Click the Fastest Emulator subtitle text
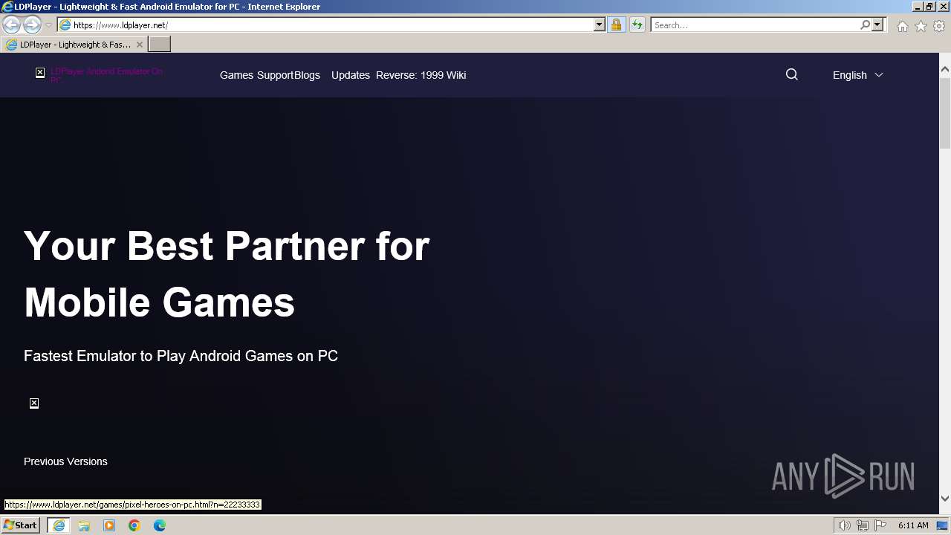This screenshot has width=951, height=535. click(x=181, y=356)
